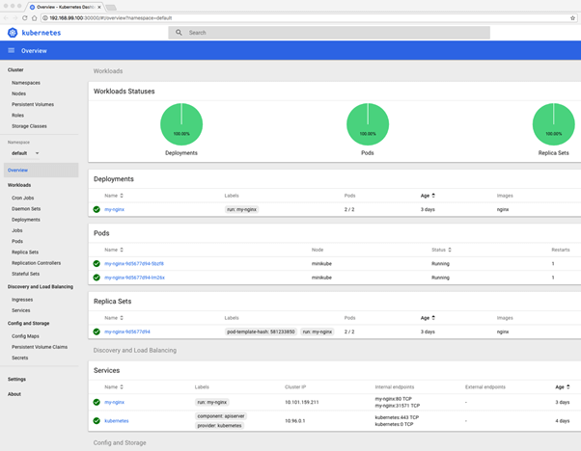Open Persistent Volume Claims in sidebar
The height and width of the screenshot is (451, 581).
point(40,347)
